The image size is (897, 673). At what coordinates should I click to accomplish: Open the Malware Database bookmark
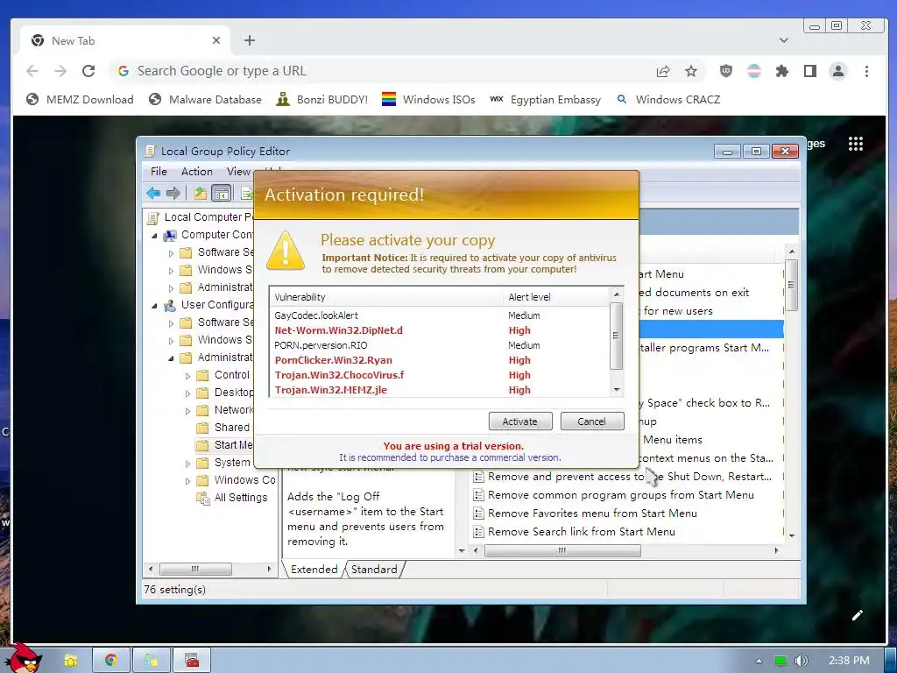point(205,100)
